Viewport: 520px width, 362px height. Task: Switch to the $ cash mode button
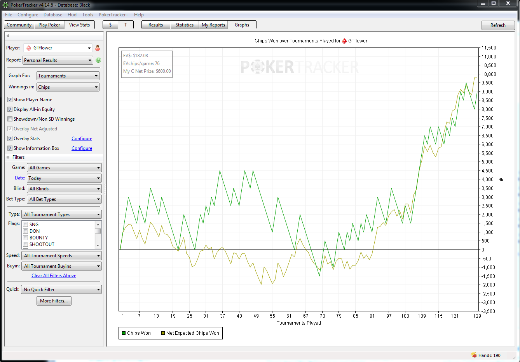click(110, 25)
